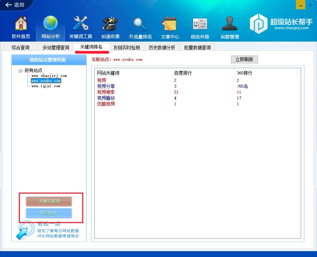Switch to the 批量数据查询 tab
Image resolution: width=317 pixels, height=257 pixels.
pos(197,47)
